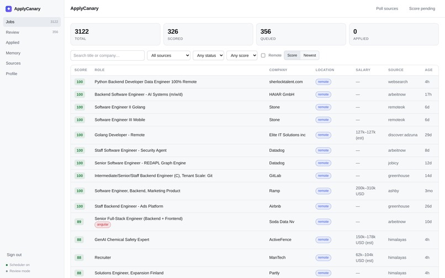Open Backend Software Engineer - AI Systems job
Image resolution: width=445 pixels, height=278 pixels.
point(139,94)
